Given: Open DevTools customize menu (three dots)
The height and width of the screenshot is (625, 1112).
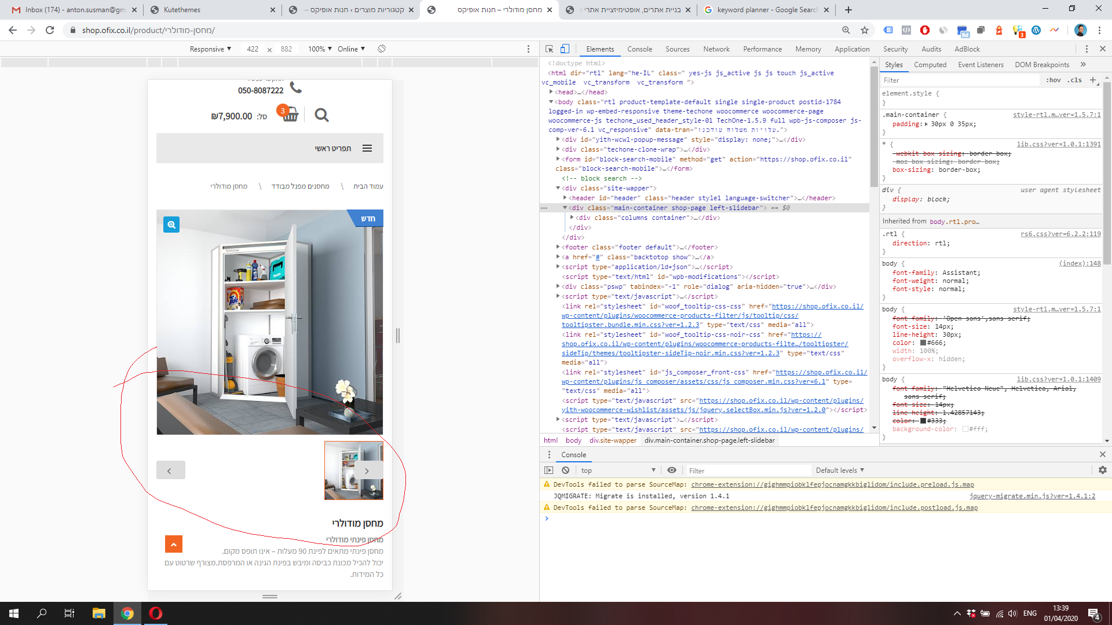Looking at the screenshot, I should pyautogui.click(x=1087, y=49).
